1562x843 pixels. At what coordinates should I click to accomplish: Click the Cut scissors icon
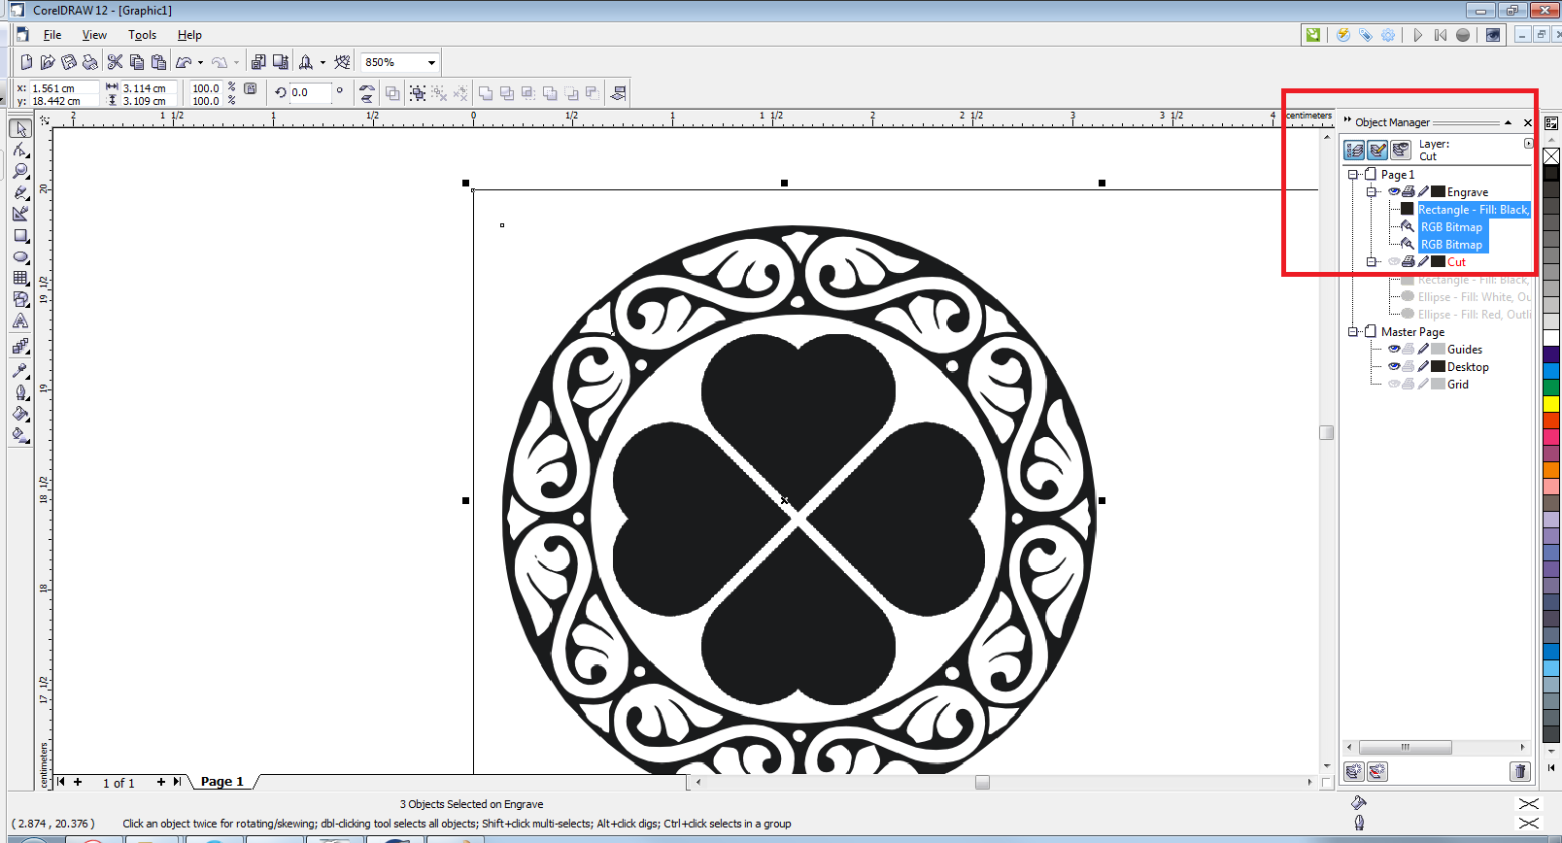pyautogui.click(x=115, y=62)
